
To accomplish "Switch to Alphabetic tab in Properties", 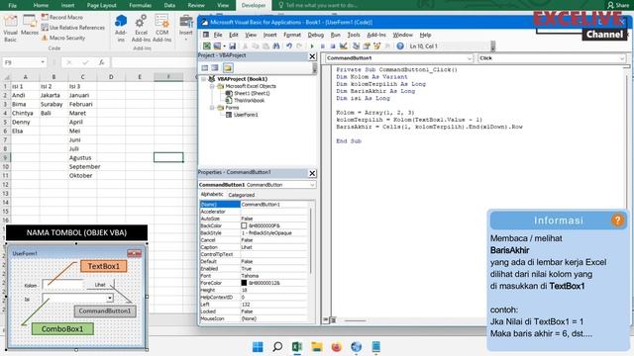I will pos(212,195).
